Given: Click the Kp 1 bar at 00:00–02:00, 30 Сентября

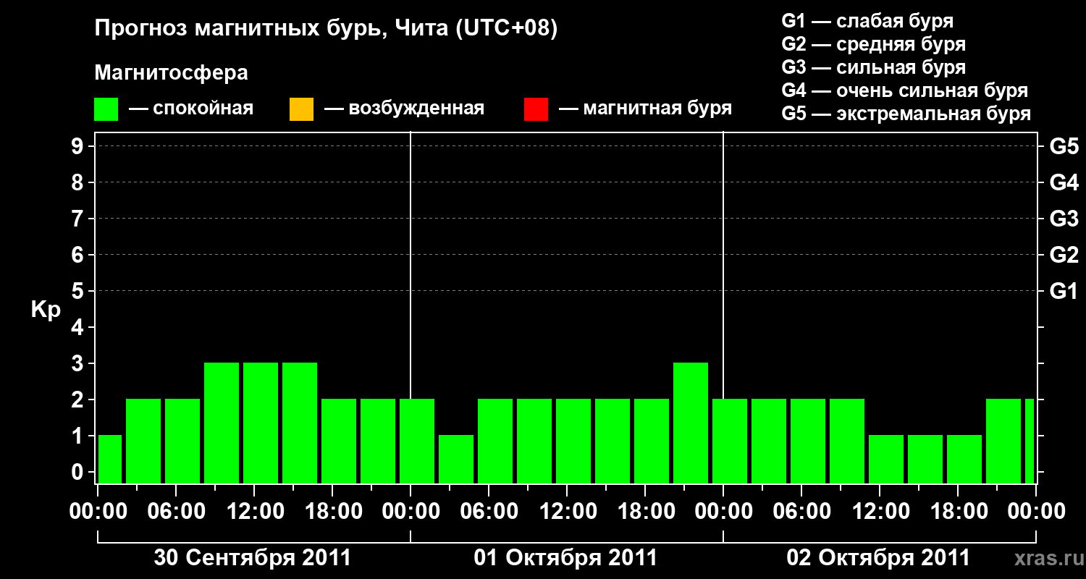Looking at the screenshot, I should pos(110,459).
